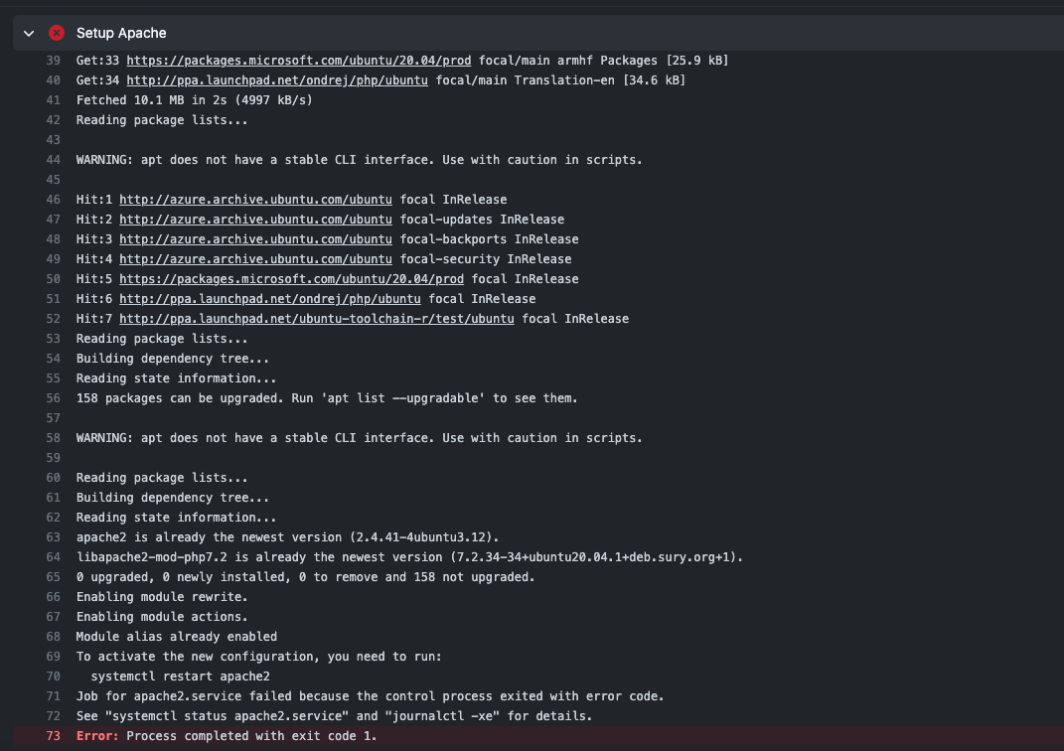The image size is (1064, 751).
Task: Select the highlighted error line 73
Action: click(x=47, y=735)
